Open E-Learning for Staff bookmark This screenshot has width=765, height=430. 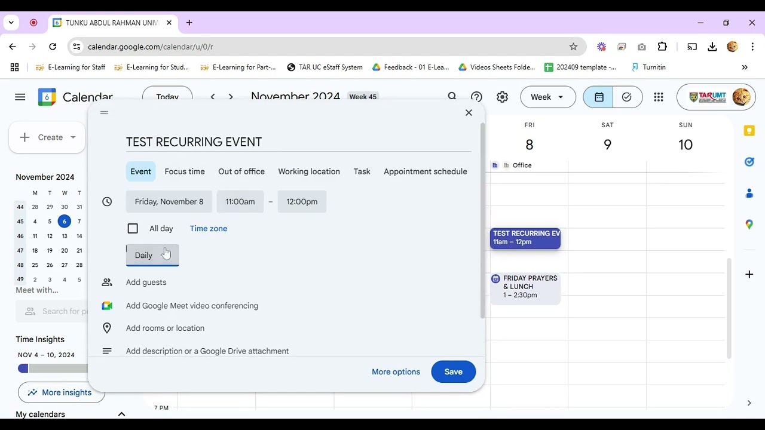[71, 67]
